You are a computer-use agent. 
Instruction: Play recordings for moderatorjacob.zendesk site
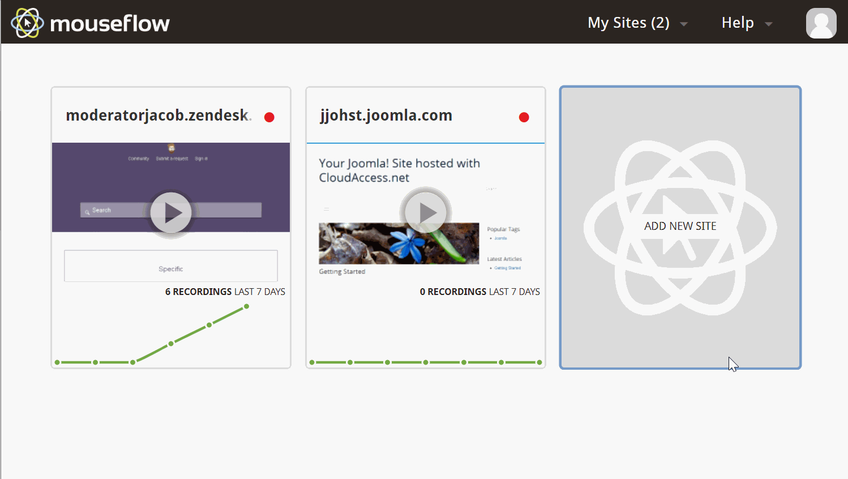click(x=171, y=212)
